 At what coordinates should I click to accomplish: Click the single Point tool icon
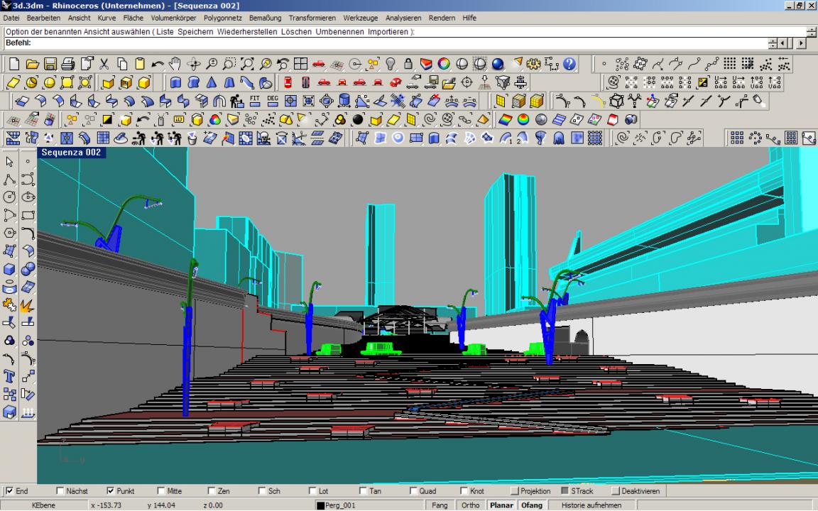pos(604,64)
